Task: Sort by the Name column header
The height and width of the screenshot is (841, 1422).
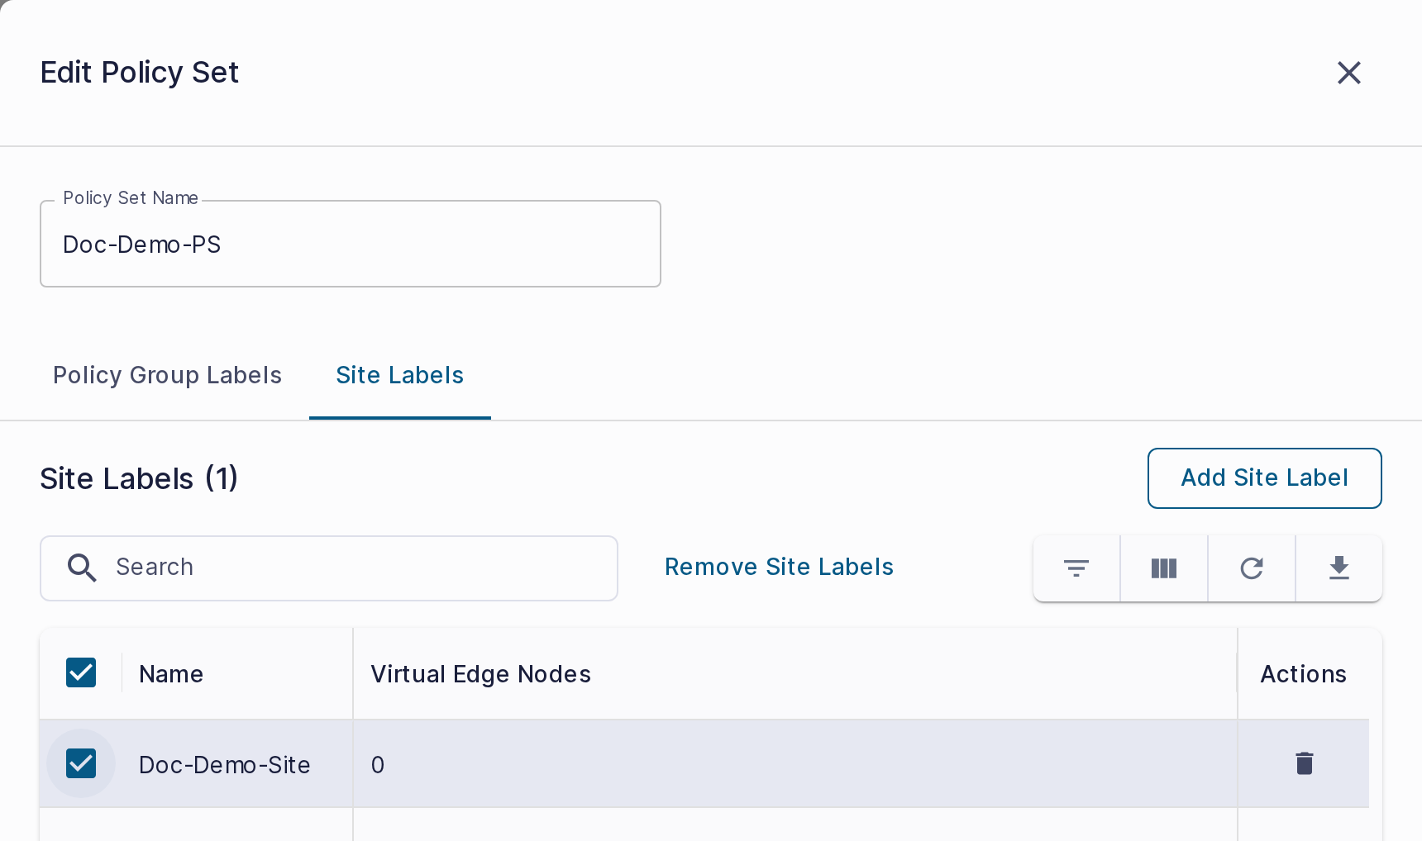Action: coord(171,674)
